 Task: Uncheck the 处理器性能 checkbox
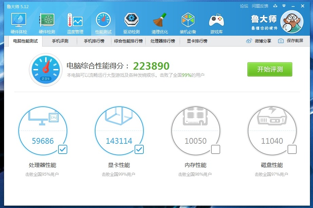[x=63, y=149]
